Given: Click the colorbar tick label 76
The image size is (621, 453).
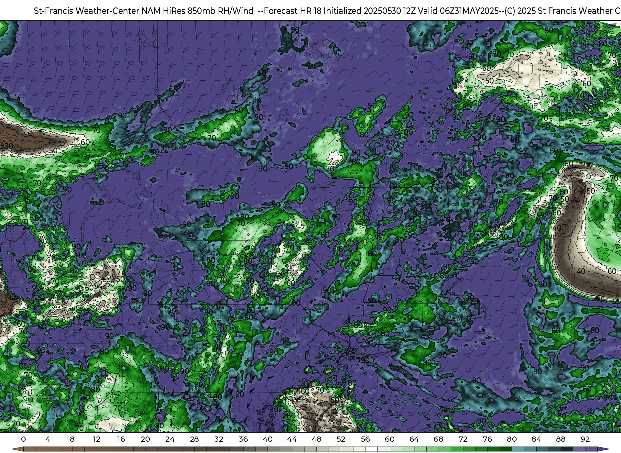Looking at the screenshot, I should coord(487,439).
